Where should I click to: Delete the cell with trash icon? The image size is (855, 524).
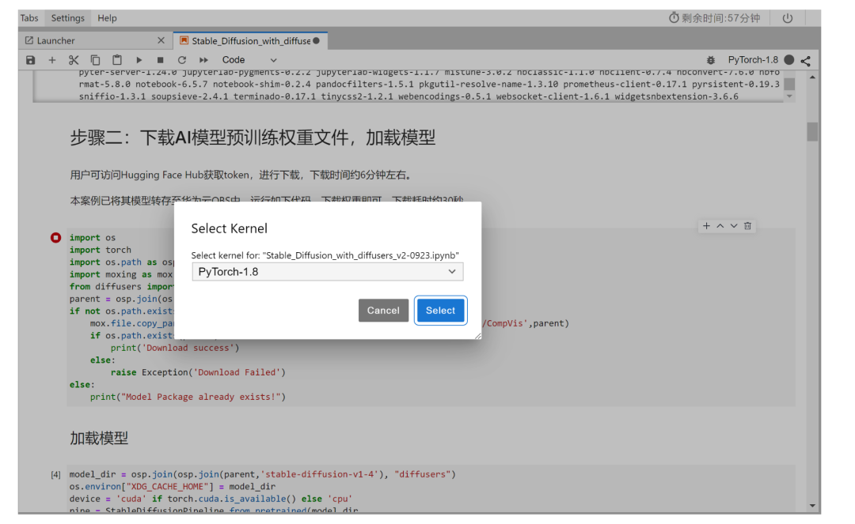(x=747, y=226)
